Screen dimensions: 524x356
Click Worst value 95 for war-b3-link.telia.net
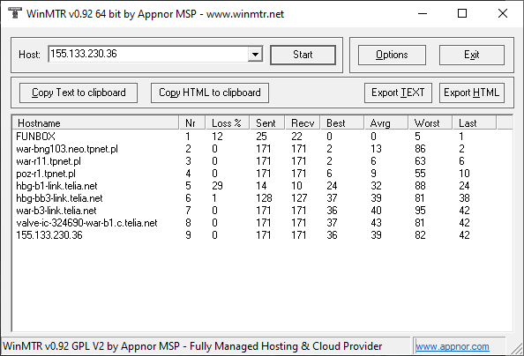pos(420,211)
